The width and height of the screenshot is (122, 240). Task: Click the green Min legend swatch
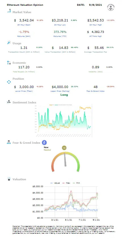pos(74,183)
